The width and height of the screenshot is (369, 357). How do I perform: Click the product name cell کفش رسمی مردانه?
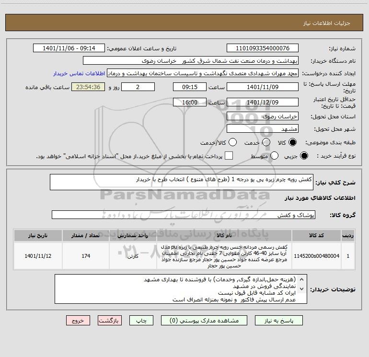[x=224, y=256]
